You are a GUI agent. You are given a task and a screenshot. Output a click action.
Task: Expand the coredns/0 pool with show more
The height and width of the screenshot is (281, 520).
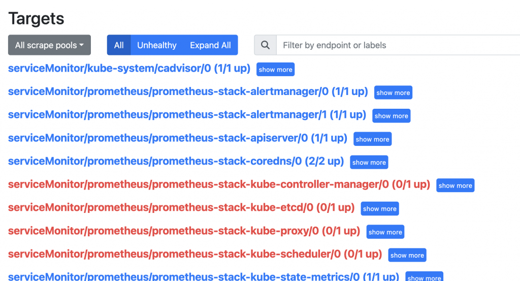(369, 162)
